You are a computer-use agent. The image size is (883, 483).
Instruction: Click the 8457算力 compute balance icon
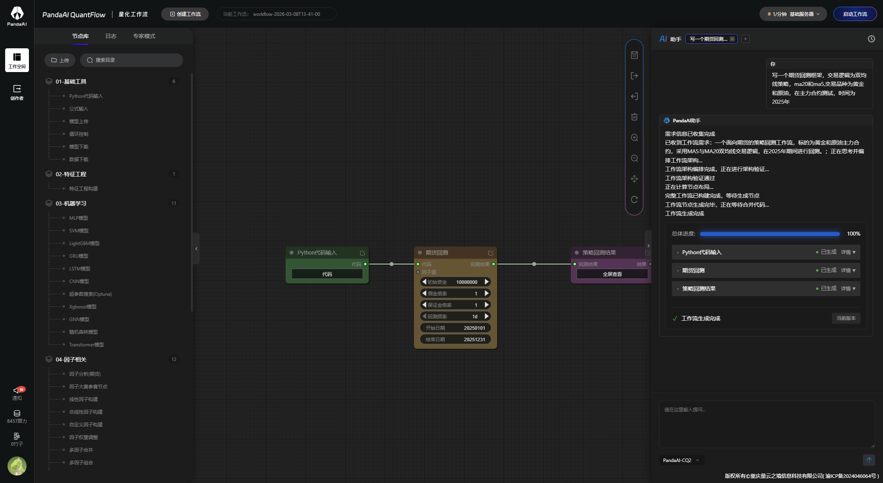[x=17, y=416]
